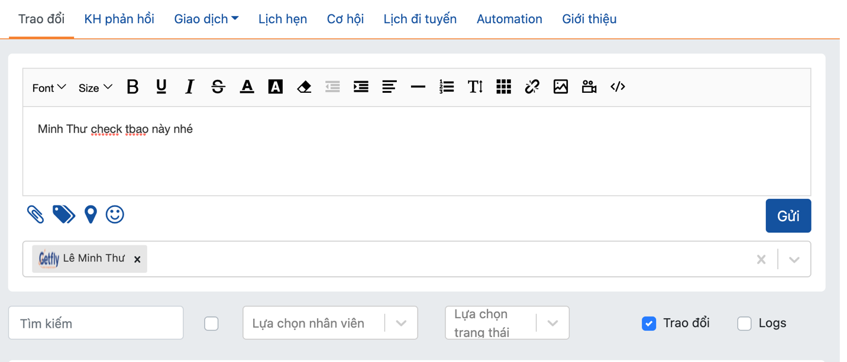The image size is (847, 362).
Task: Switch to the Lịch hẹn tab
Action: 282,19
